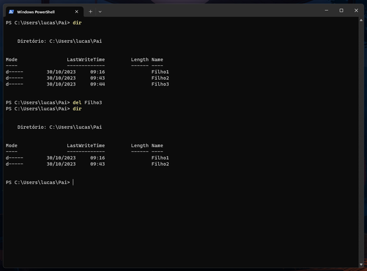Image resolution: width=367 pixels, height=271 pixels.
Task: Click the 09:44 timestamp entry
Action: (97, 84)
